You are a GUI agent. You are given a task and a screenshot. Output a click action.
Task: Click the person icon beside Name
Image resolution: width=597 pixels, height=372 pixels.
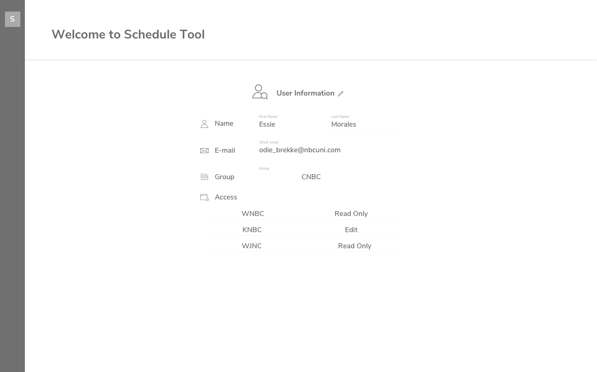204,124
